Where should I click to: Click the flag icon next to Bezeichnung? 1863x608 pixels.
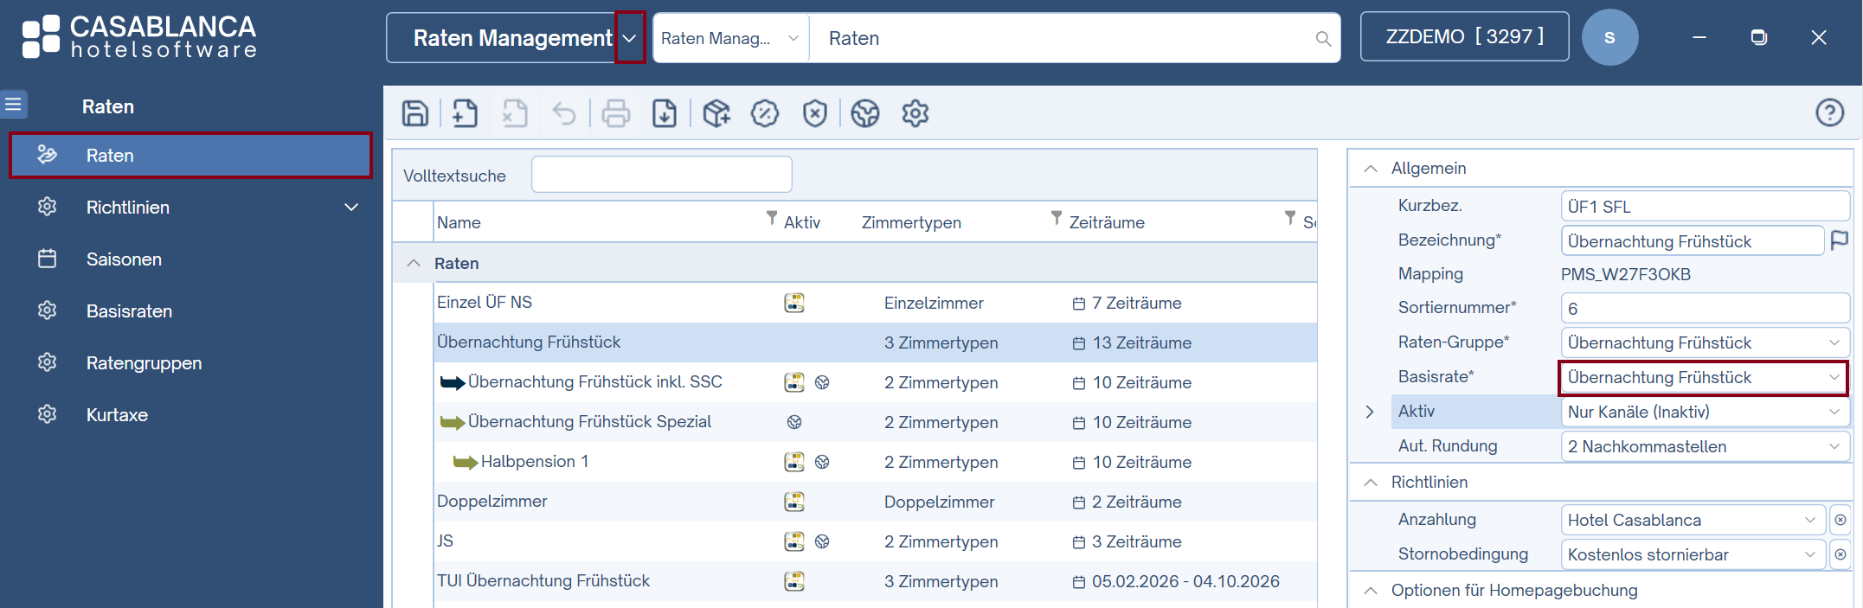pyautogui.click(x=1840, y=240)
